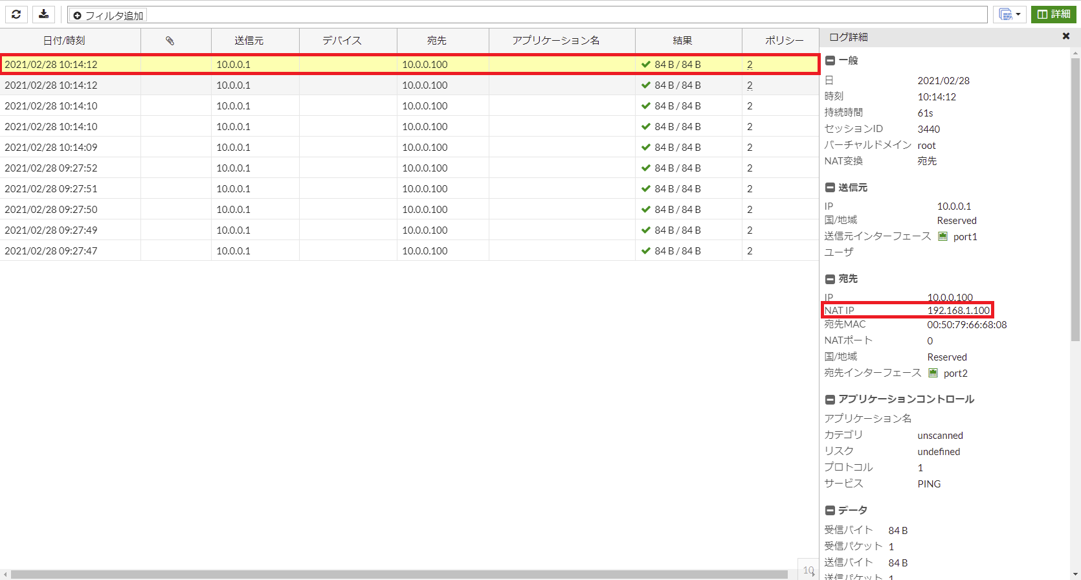
Task: Select log row dated 2021/02/28 09:27:49
Action: click(x=409, y=230)
